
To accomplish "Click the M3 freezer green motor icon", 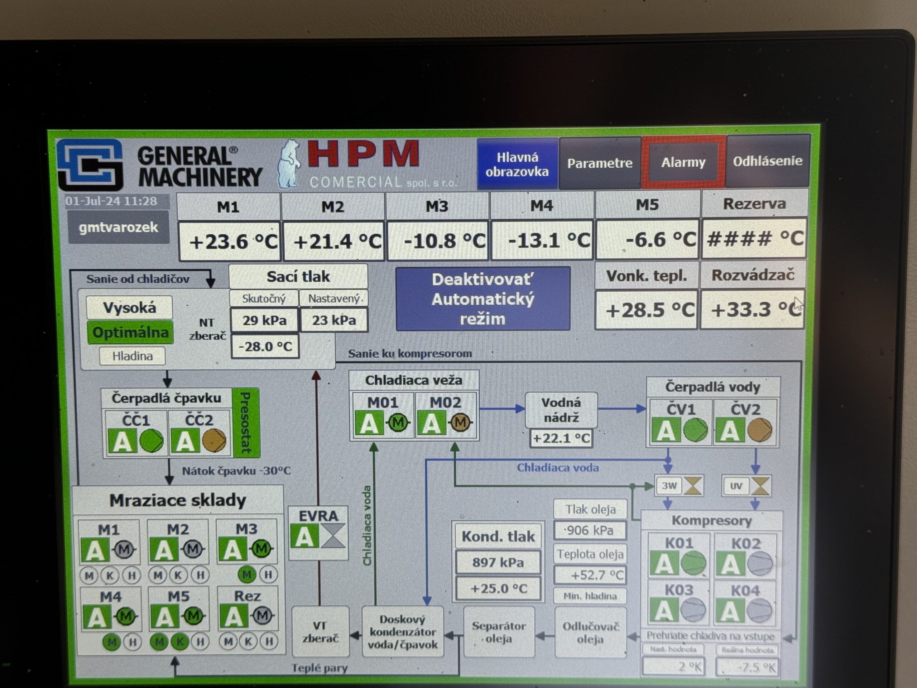I will pyautogui.click(x=261, y=549).
